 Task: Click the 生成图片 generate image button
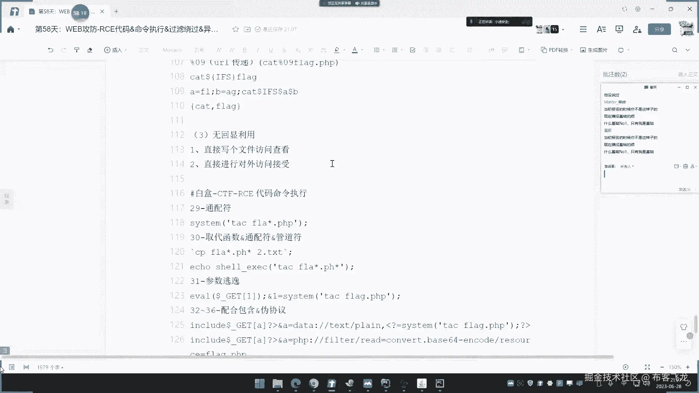(x=594, y=50)
